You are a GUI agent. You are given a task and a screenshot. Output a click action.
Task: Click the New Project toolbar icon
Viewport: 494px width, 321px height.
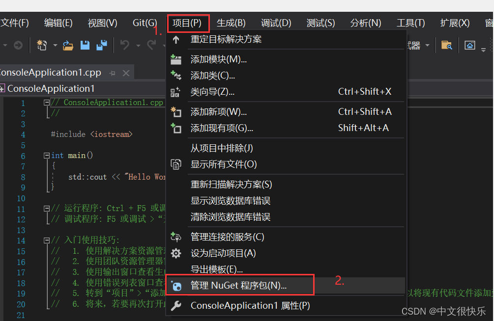pos(42,45)
